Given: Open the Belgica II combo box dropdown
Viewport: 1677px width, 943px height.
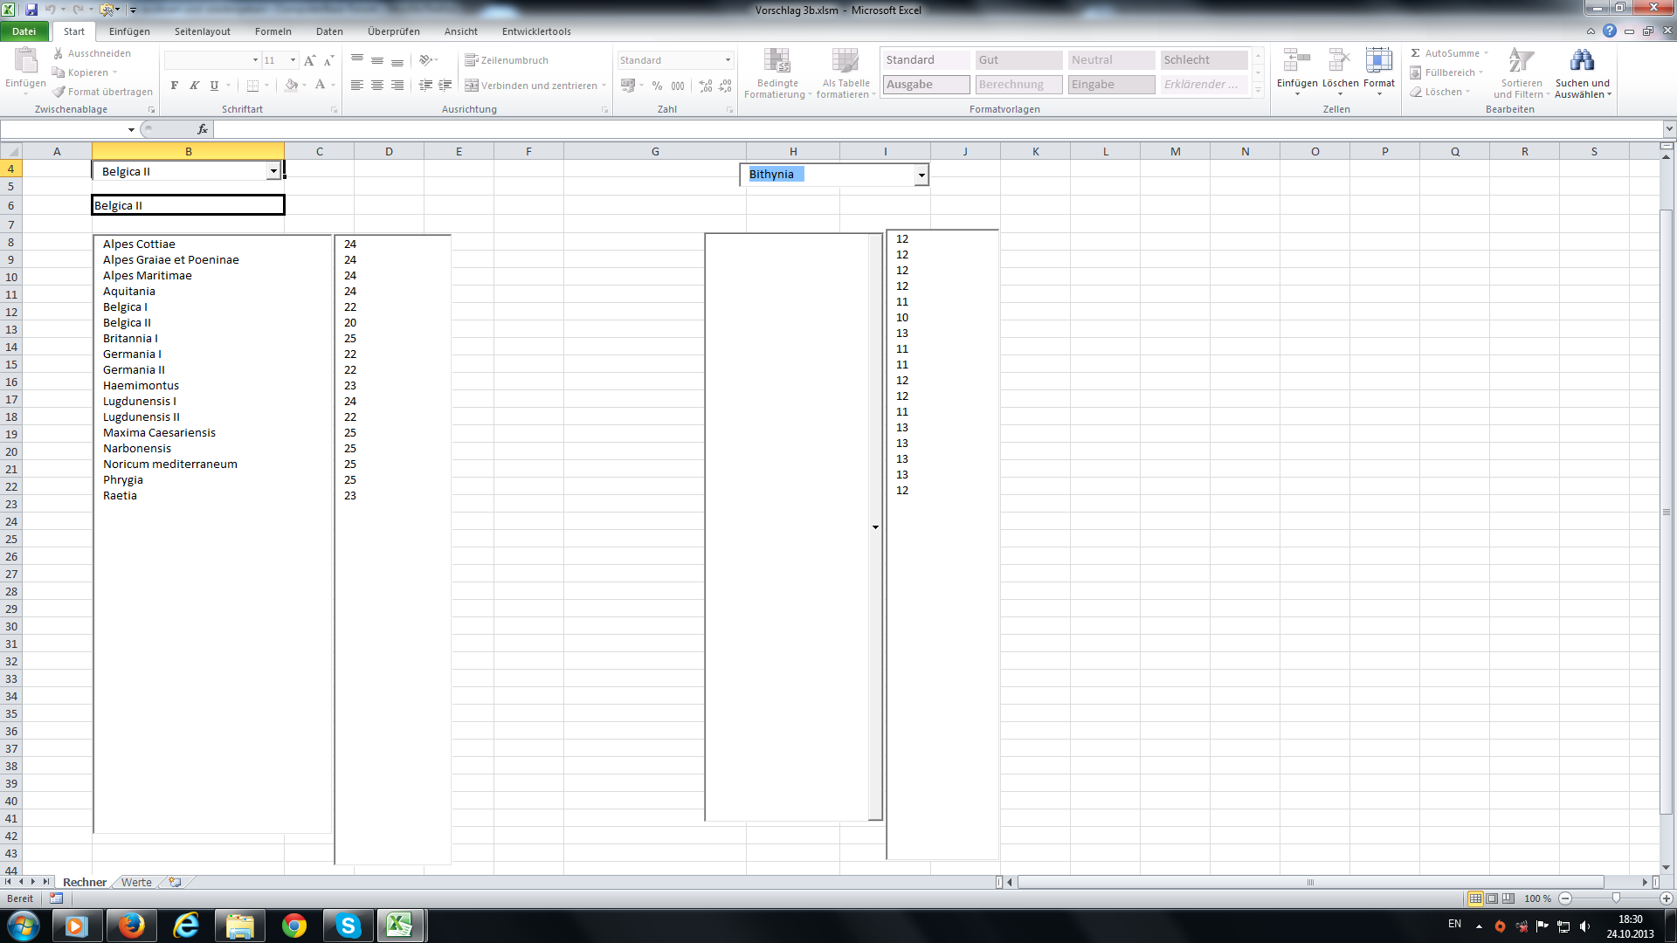Looking at the screenshot, I should pos(273,172).
